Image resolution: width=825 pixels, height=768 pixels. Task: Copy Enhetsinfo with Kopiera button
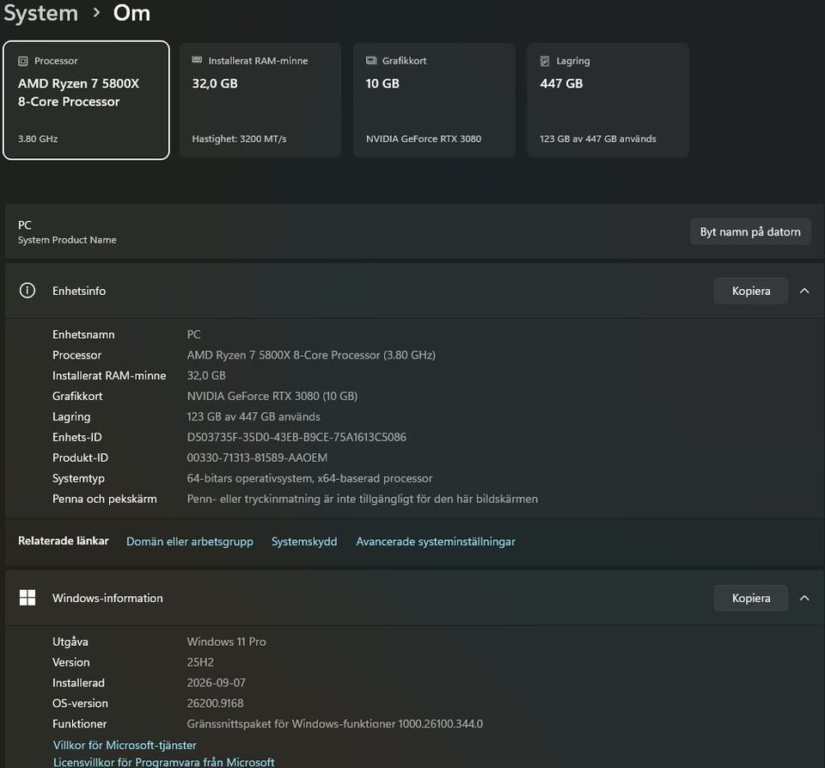(750, 291)
